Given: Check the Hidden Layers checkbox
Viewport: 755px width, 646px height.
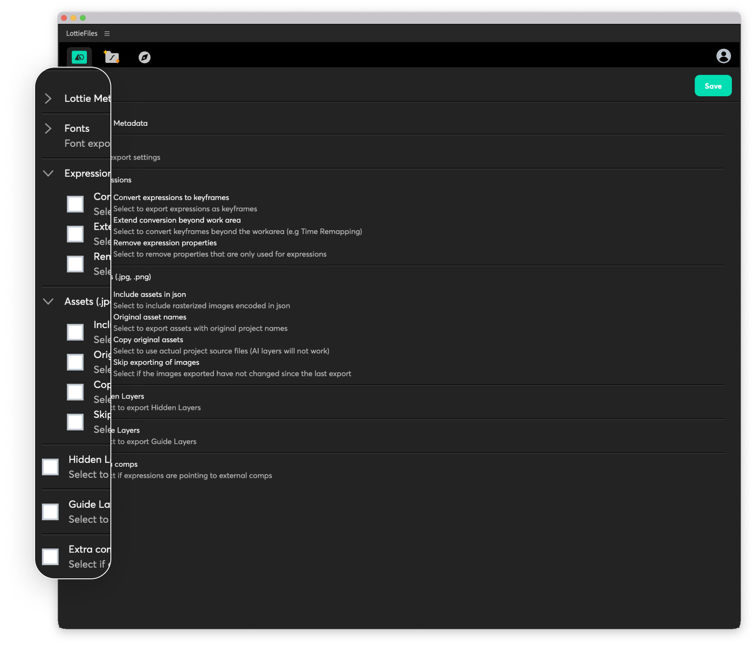Looking at the screenshot, I should tap(51, 467).
